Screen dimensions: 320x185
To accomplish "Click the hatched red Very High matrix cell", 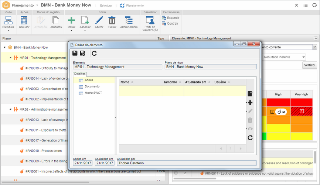I will tap(302, 111).
